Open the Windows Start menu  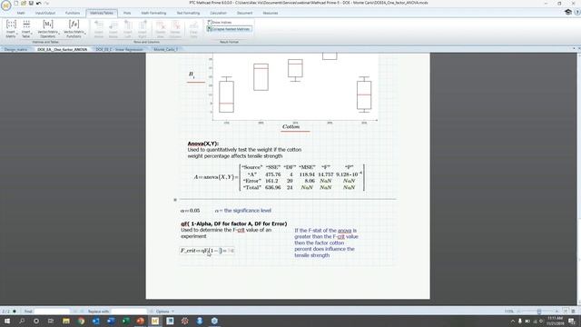(6, 321)
